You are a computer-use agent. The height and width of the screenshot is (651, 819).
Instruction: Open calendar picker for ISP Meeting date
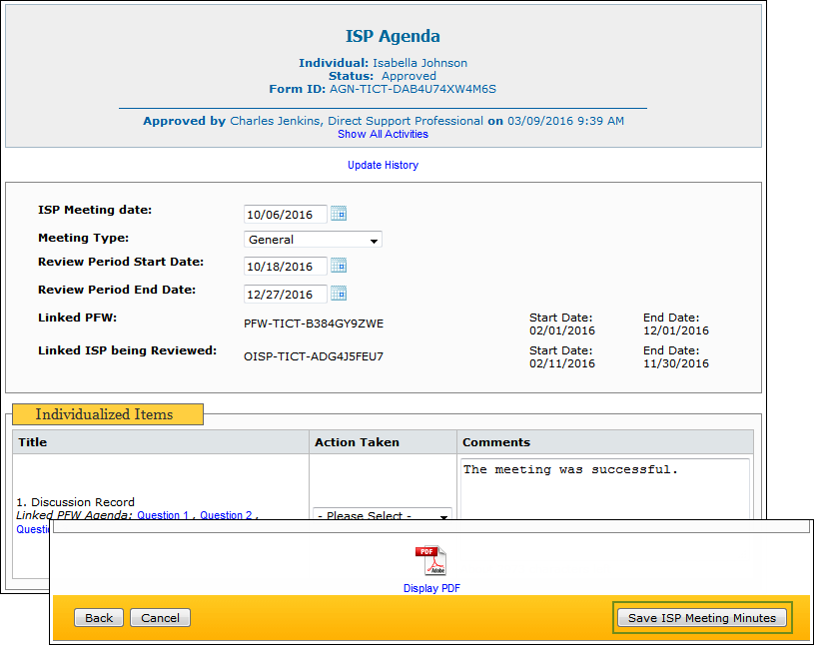tap(339, 214)
